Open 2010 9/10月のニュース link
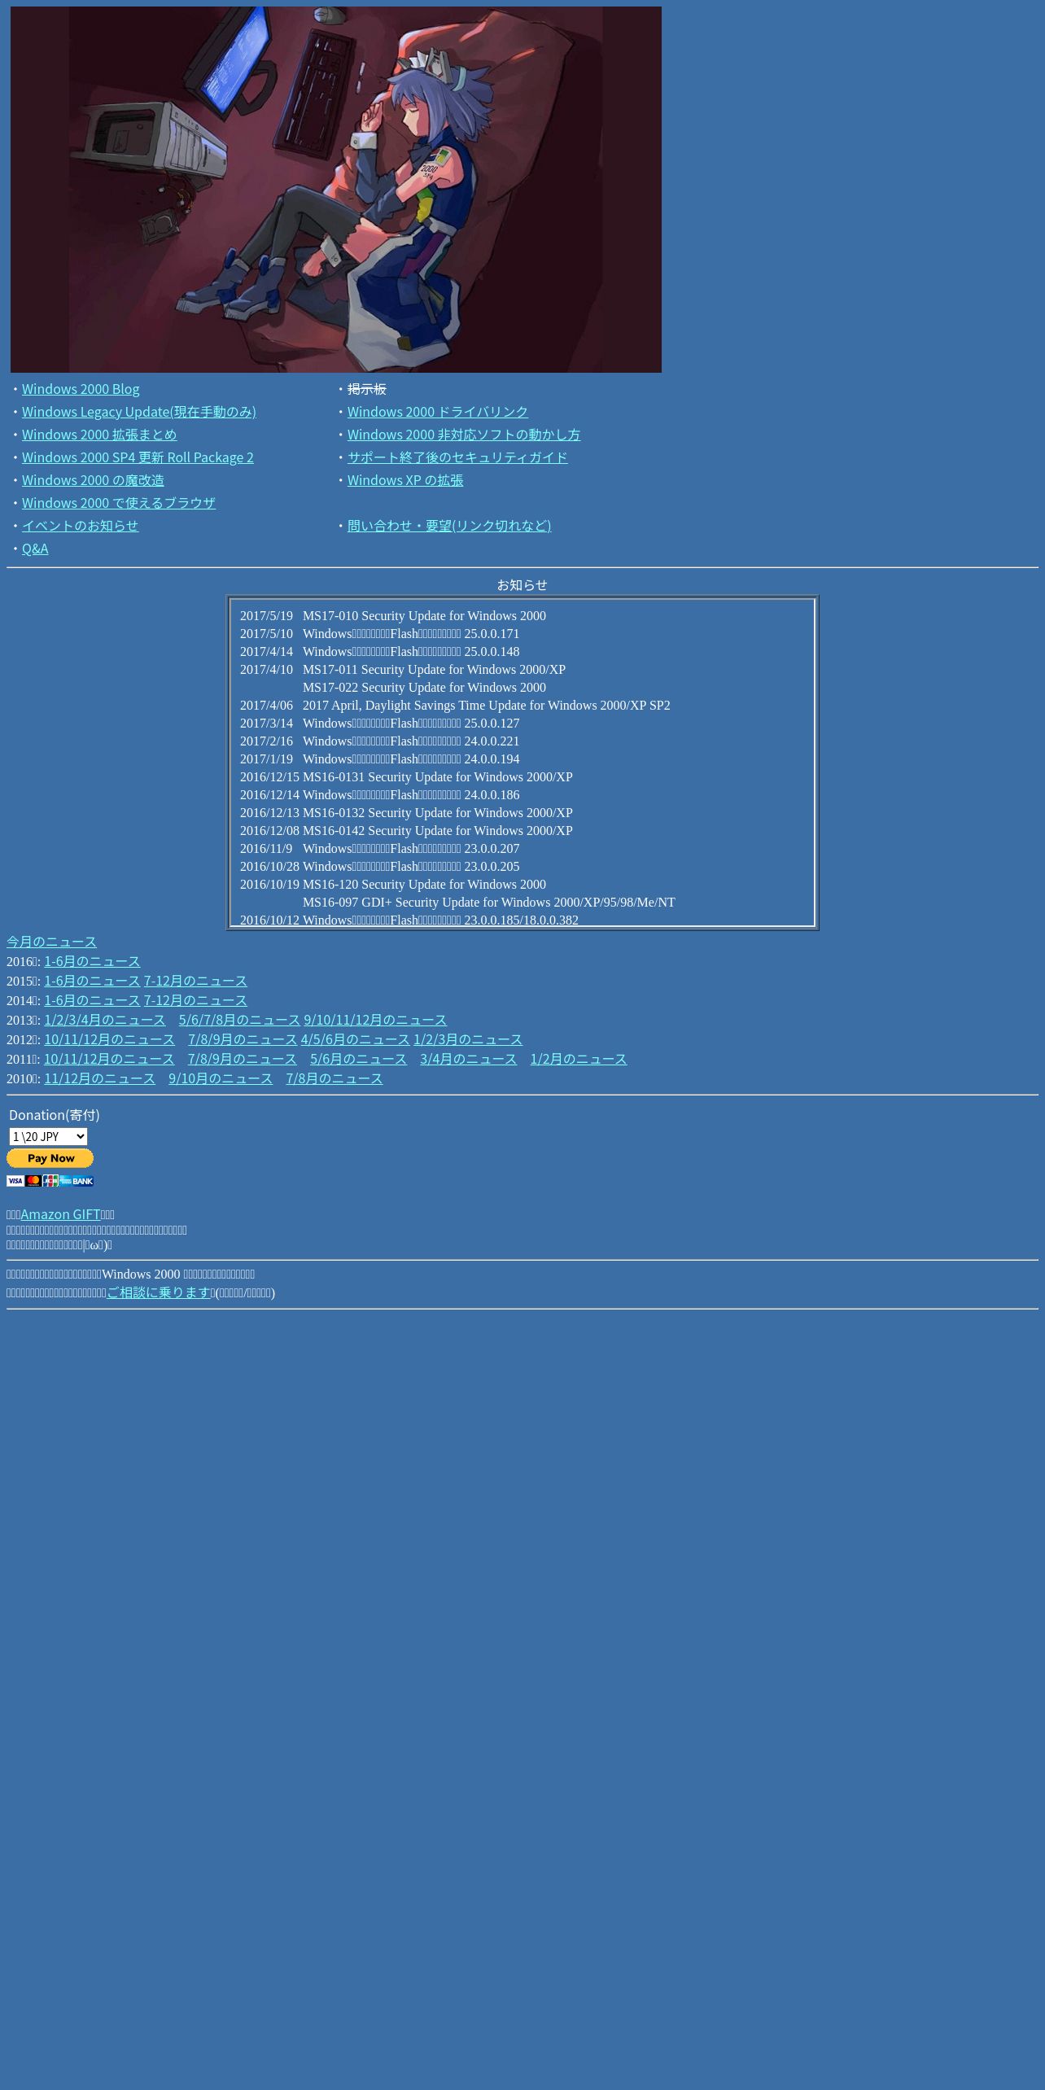The width and height of the screenshot is (1045, 2090). (x=221, y=1078)
